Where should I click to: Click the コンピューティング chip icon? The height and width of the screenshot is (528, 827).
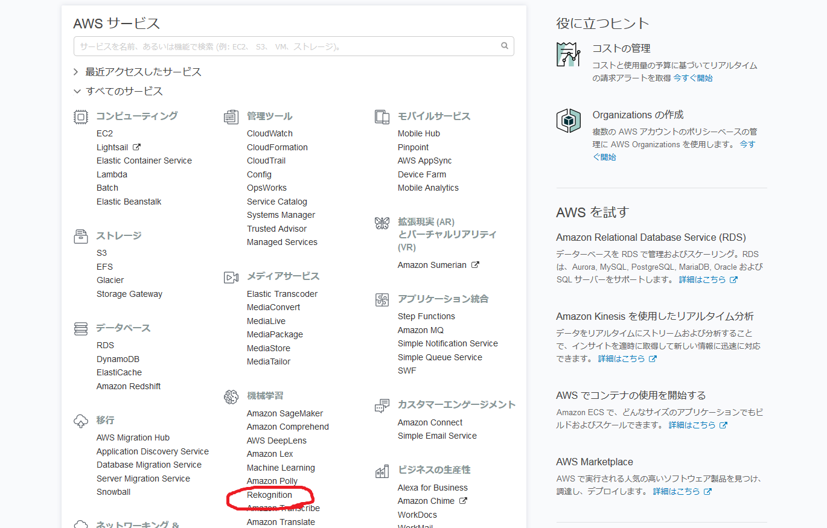81,116
